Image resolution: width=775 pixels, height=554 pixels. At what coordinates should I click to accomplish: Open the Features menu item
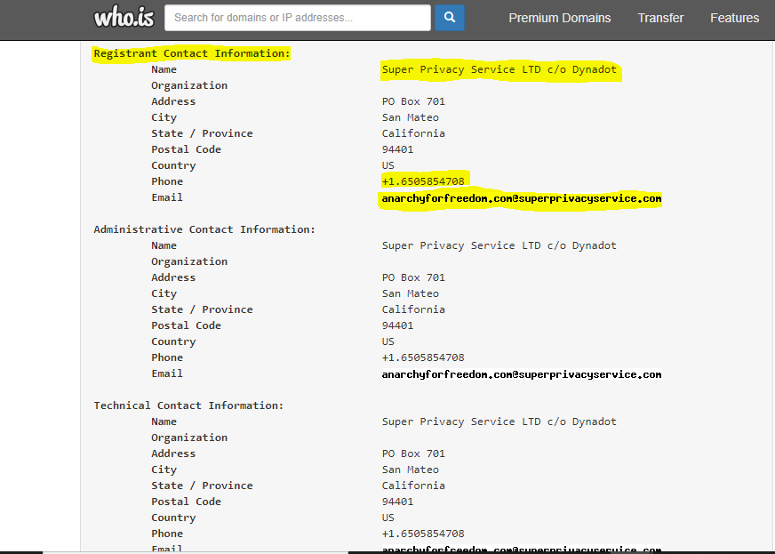pos(734,18)
